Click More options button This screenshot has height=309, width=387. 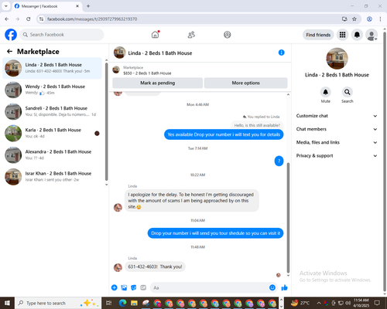click(x=245, y=83)
